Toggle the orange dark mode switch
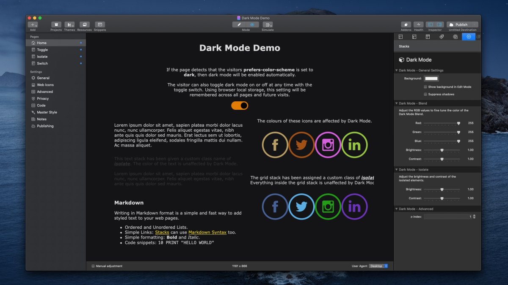The image size is (508, 285). (x=240, y=106)
